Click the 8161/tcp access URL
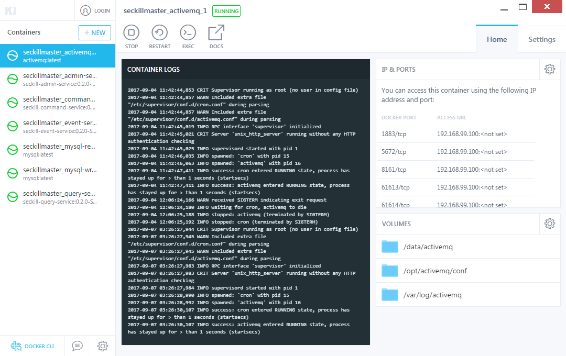566x356 pixels. (x=472, y=170)
